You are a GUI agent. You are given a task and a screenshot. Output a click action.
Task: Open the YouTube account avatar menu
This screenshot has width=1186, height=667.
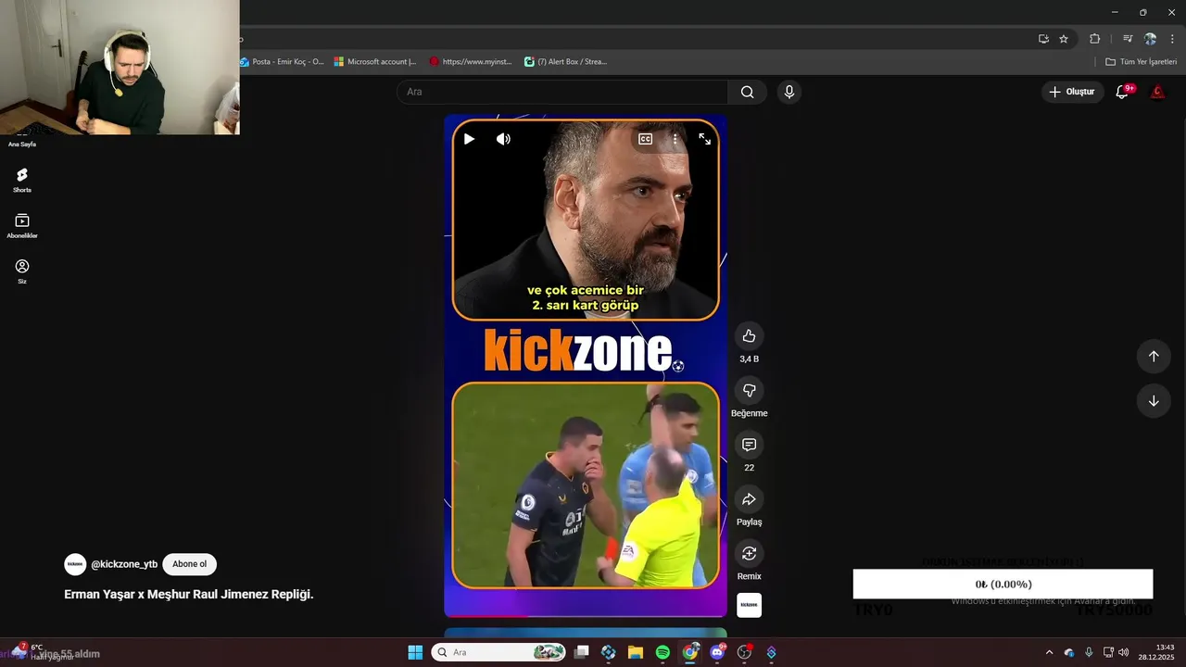point(1157,92)
